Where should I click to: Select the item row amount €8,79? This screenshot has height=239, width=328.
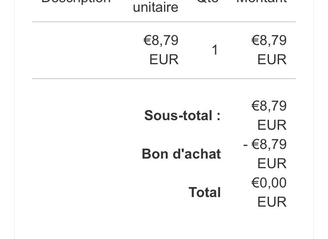point(269,40)
